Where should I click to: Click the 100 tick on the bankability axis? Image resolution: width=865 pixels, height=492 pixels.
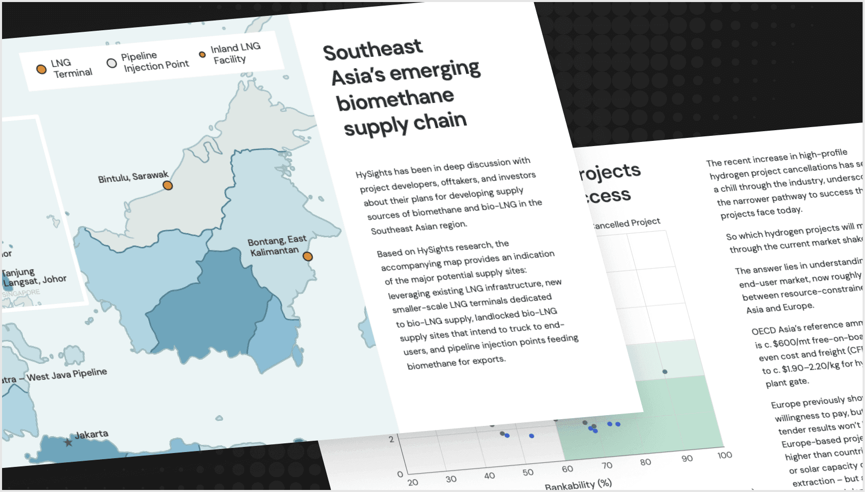724,455
